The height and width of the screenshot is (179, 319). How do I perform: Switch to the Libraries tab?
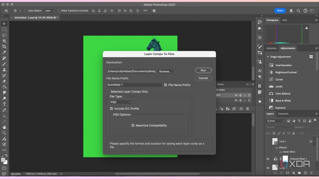point(271,48)
